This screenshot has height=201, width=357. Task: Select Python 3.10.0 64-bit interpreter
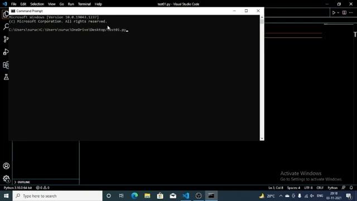(18, 188)
